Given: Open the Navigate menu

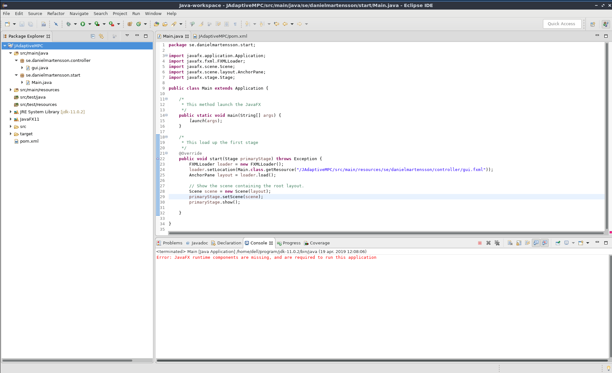Looking at the screenshot, I should pyautogui.click(x=79, y=13).
